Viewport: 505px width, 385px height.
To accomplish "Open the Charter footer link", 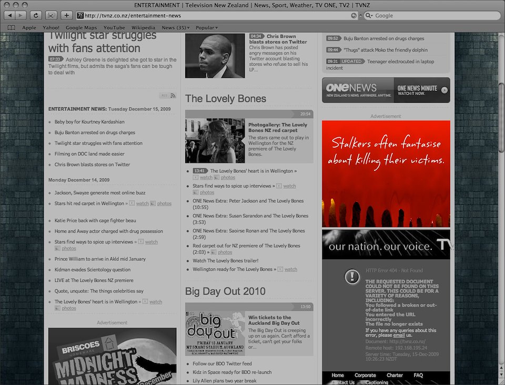I will tap(395, 376).
